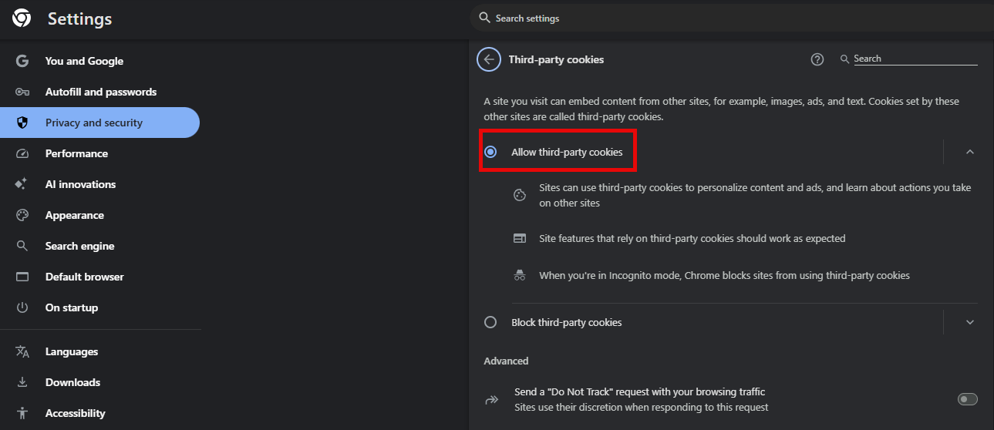The width and height of the screenshot is (994, 430).
Task: Collapse the Allow third-party cookies section
Action: click(x=970, y=152)
